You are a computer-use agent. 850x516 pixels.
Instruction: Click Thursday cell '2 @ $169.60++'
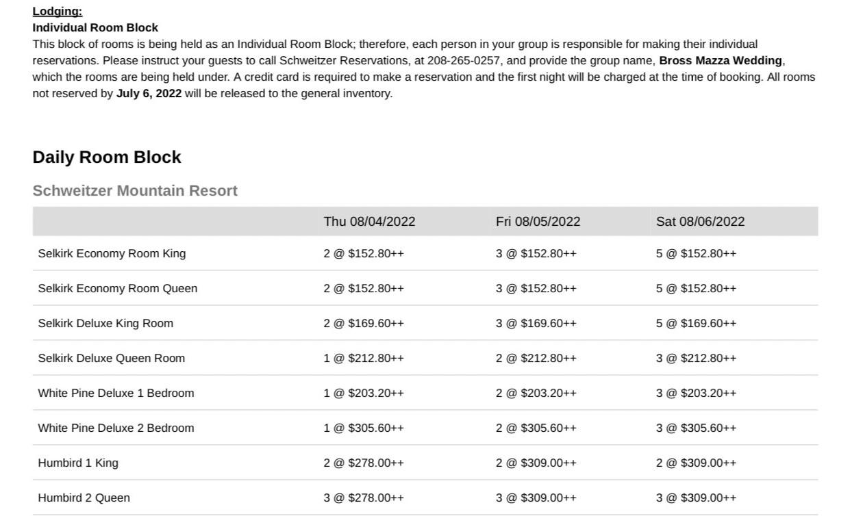(364, 324)
